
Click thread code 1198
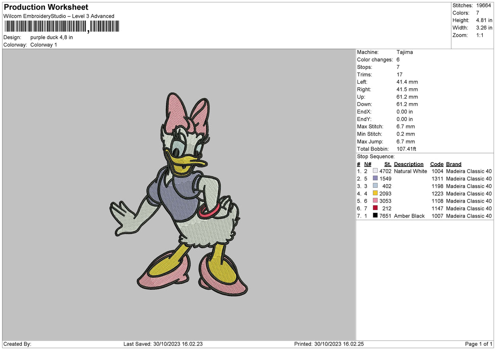(x=437, y=186)
